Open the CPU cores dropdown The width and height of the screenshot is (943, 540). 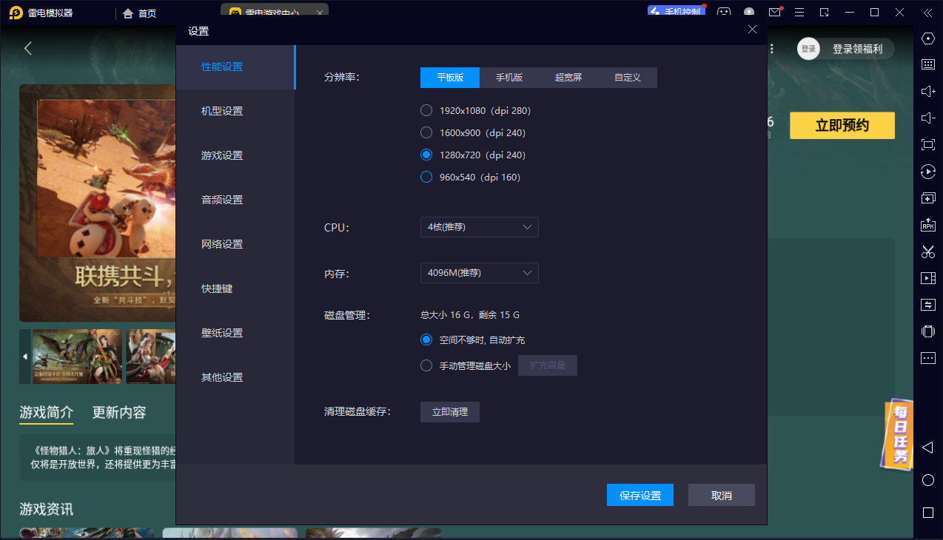pyautogui.click(x=479, y=227)
